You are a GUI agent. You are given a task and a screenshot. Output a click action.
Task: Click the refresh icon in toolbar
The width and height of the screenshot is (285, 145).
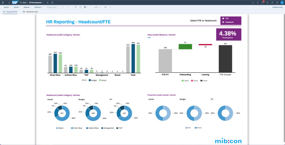80,7
